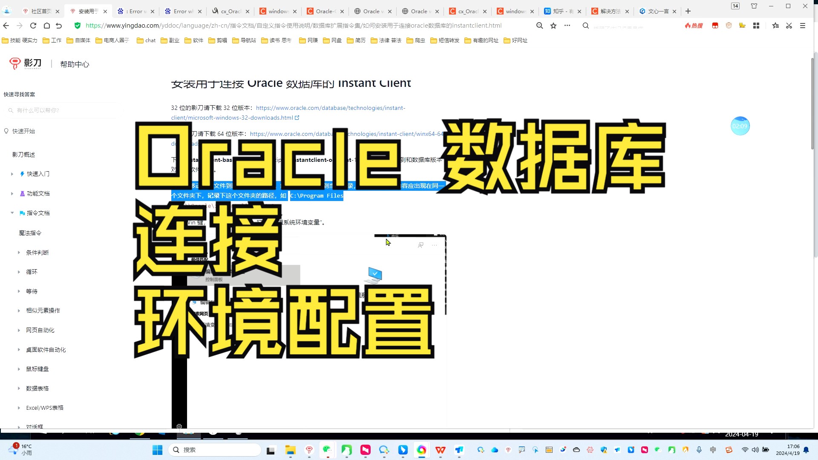Click the undo/restore tab arrow icon
The height and width of the screenshot is (460, 818).
pos(59,26)
